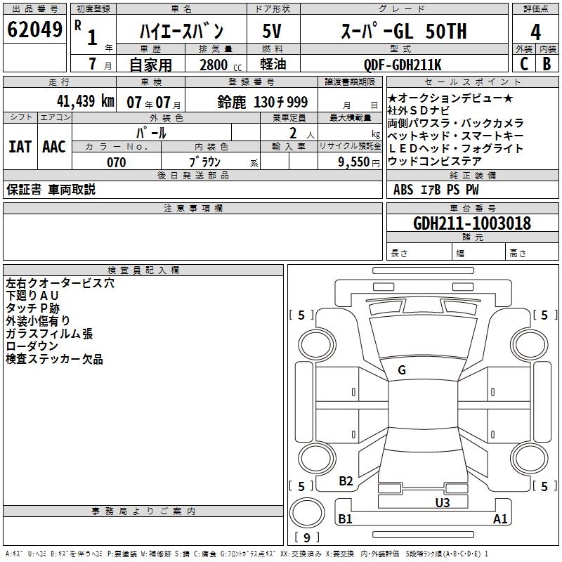The image size is (562, 562).
Task: Select genuine equipment ABS エアB PS PW
Action: tap(436, 190)
